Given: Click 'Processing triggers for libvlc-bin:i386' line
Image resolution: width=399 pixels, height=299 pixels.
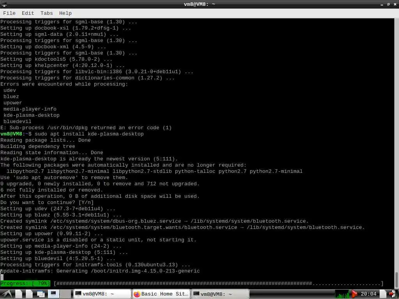Looking at the screenshot, I should (x=97, y=72).
